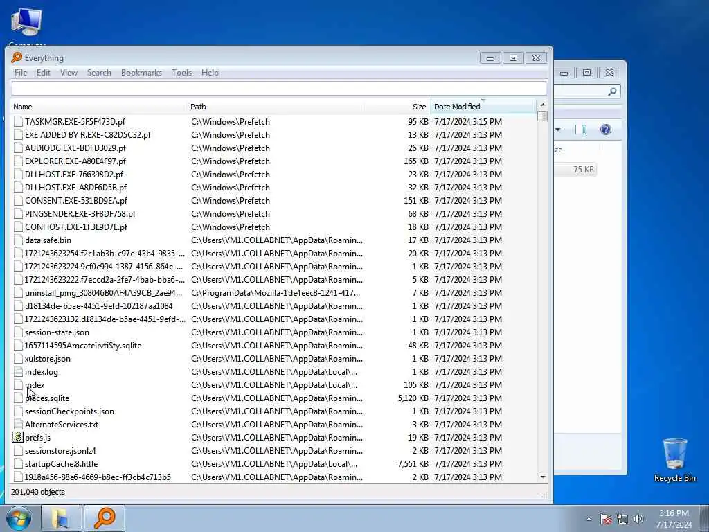
Task: Select file icon of PINGSENDER.EXE-3F8DF758.pf
Action: [x=18, y=213]
